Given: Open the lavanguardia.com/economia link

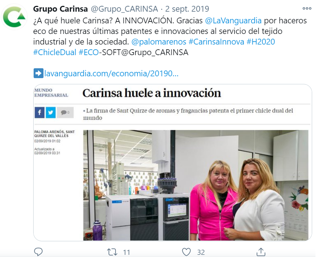Looking at the screenshot, I should pos(111,73).
